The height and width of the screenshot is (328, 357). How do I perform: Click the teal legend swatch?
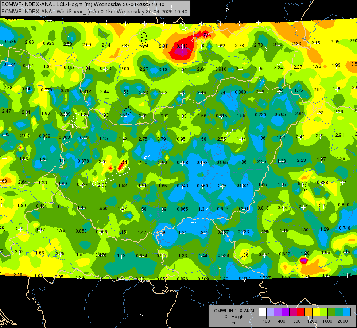[339, 312]
